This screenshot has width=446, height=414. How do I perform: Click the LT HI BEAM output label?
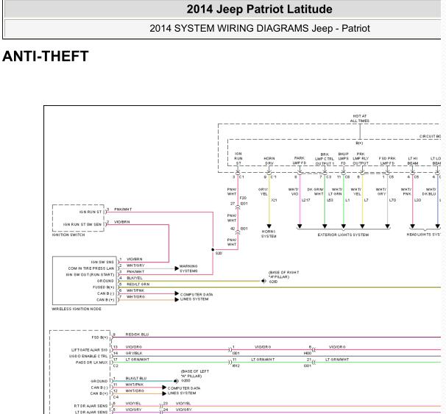(x=413, y=161)
